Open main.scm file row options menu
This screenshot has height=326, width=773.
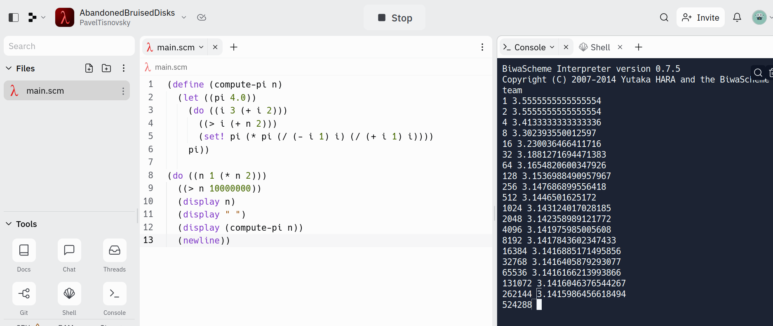point(123,91)
